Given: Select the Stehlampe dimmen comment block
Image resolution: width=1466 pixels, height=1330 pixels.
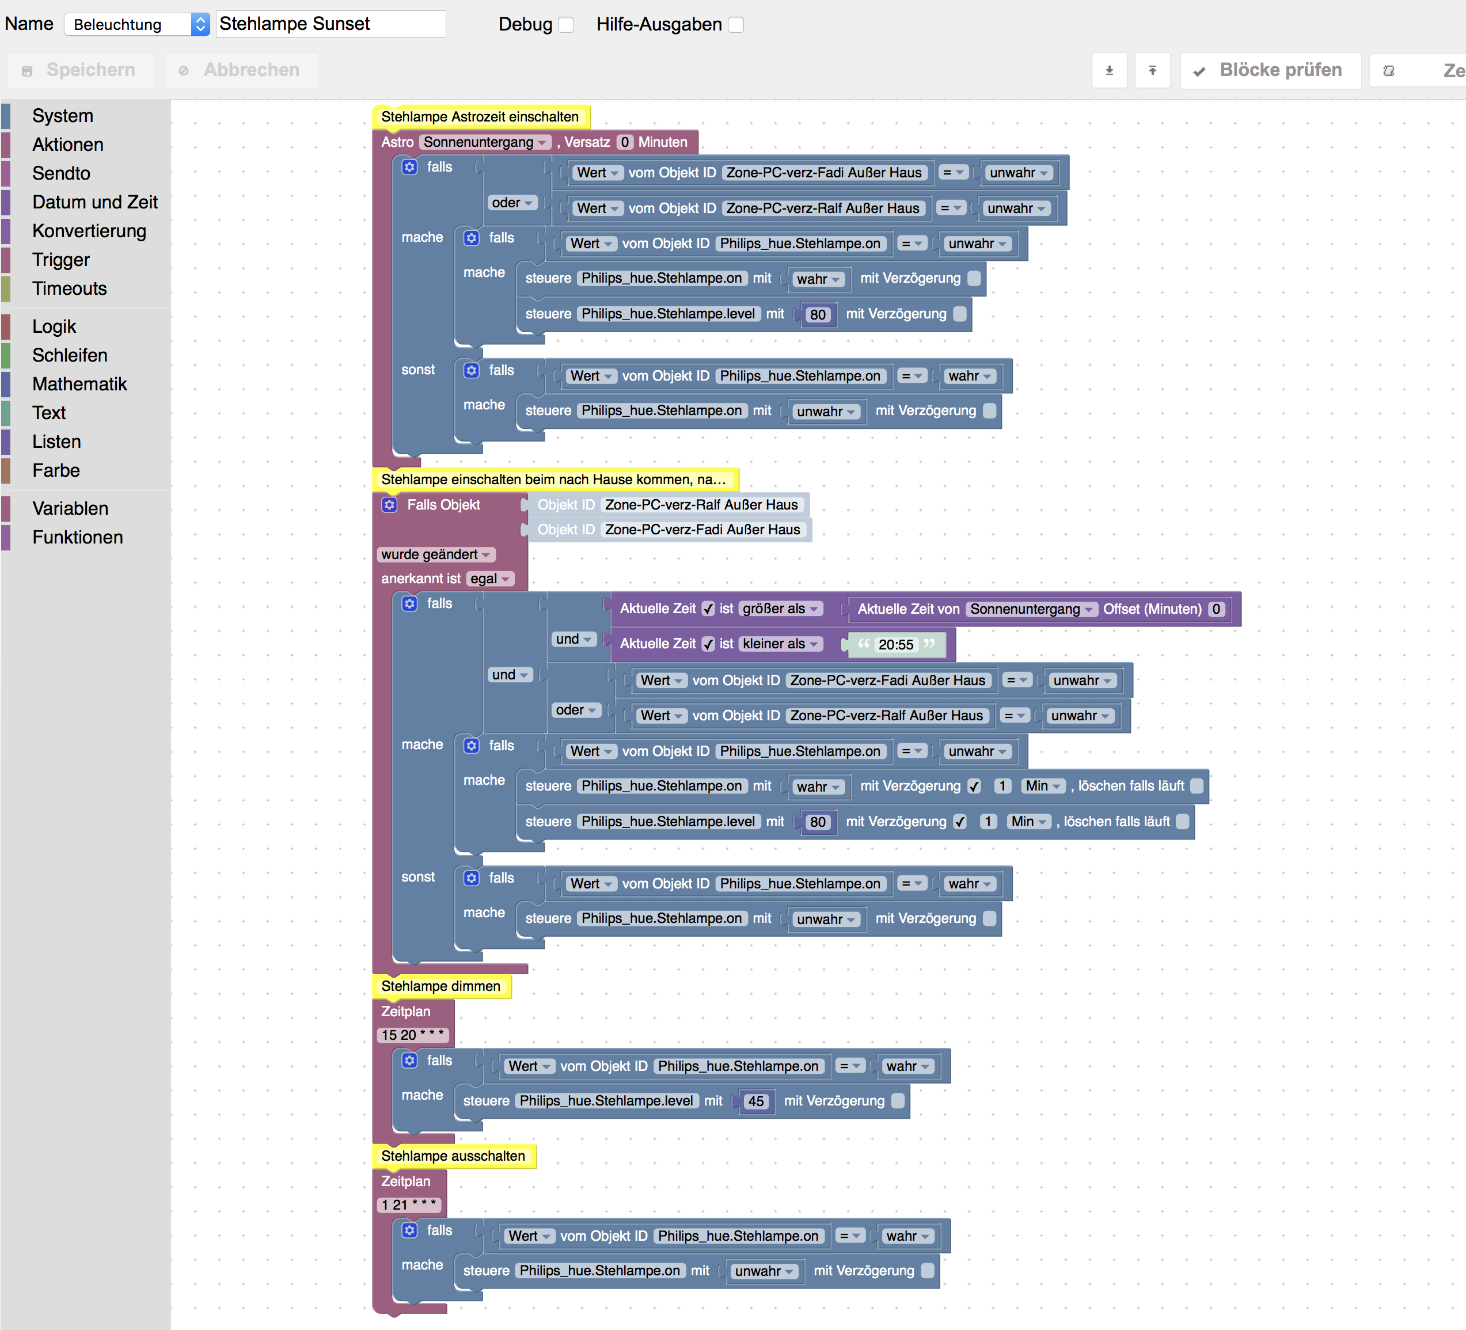Looking at the screenshot, I should click(442, 987).
